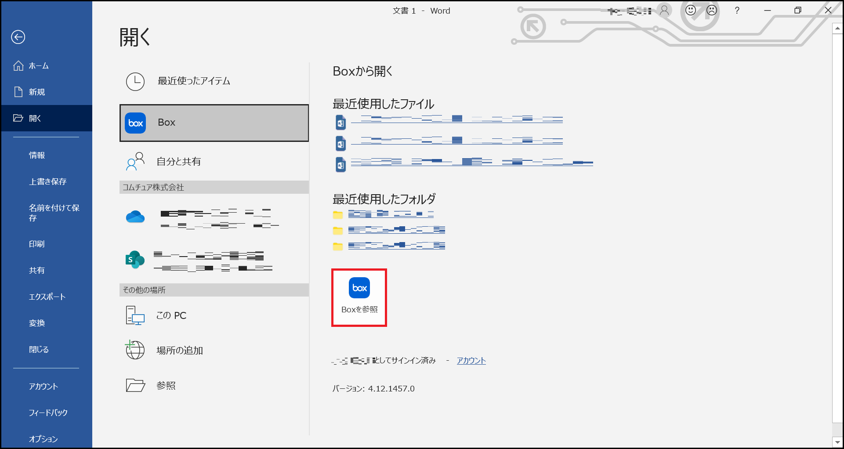Click the Box logo in locations list

pyautogui.click(x=135, y=123)
